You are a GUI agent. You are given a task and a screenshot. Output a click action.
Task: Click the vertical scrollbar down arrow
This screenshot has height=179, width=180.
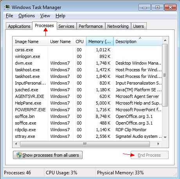point(165,137)
